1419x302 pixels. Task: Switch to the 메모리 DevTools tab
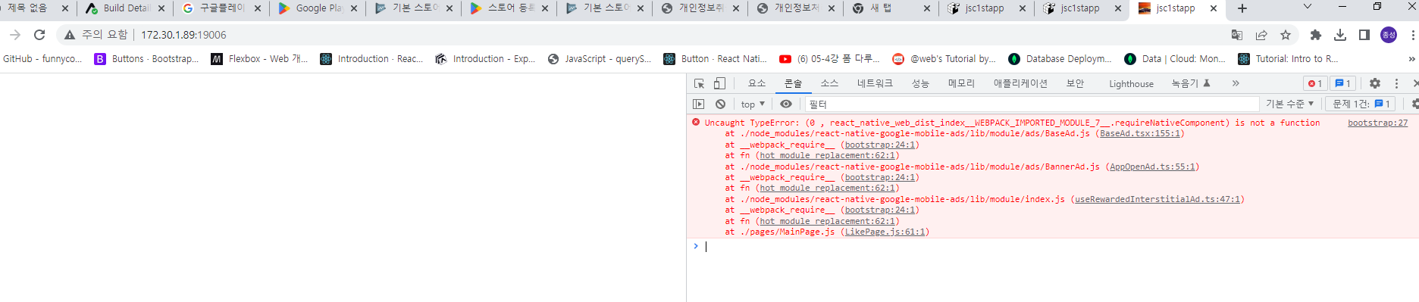coord(961,83)
